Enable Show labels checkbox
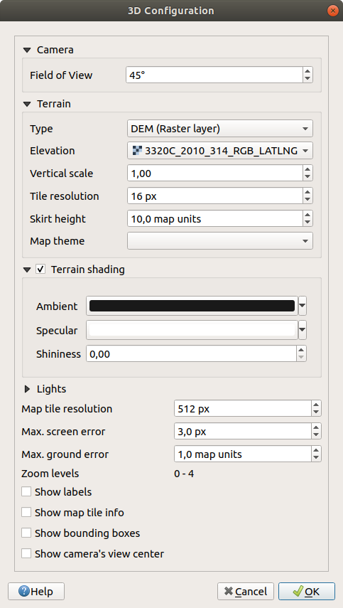The height and width of the screenshot is (608, 343). coord(26,491)
